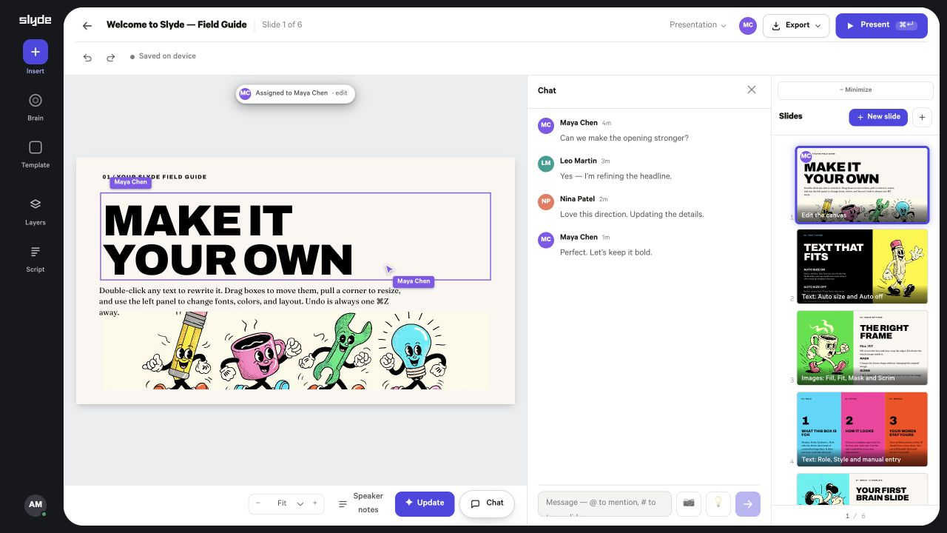947x533 pixels.
Task: Toggle the Chat button
Action: 488,503
